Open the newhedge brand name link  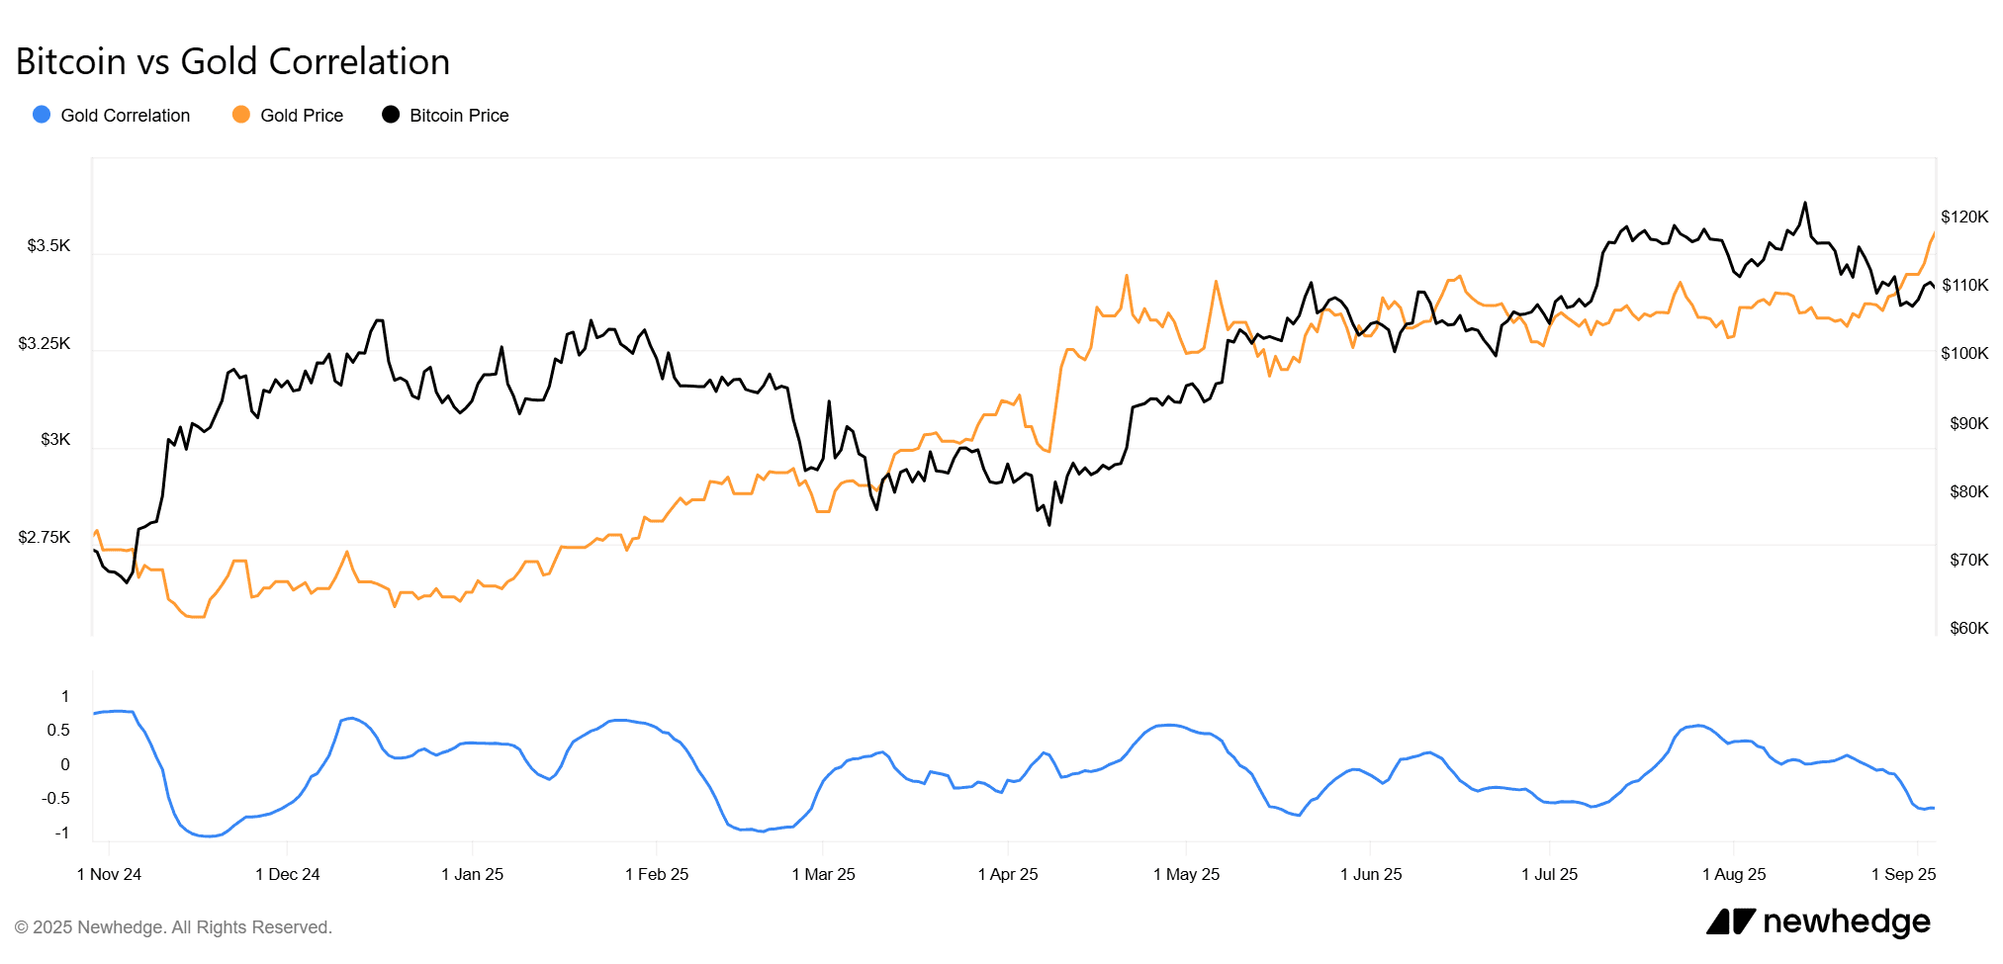(x=1846, y=921)
